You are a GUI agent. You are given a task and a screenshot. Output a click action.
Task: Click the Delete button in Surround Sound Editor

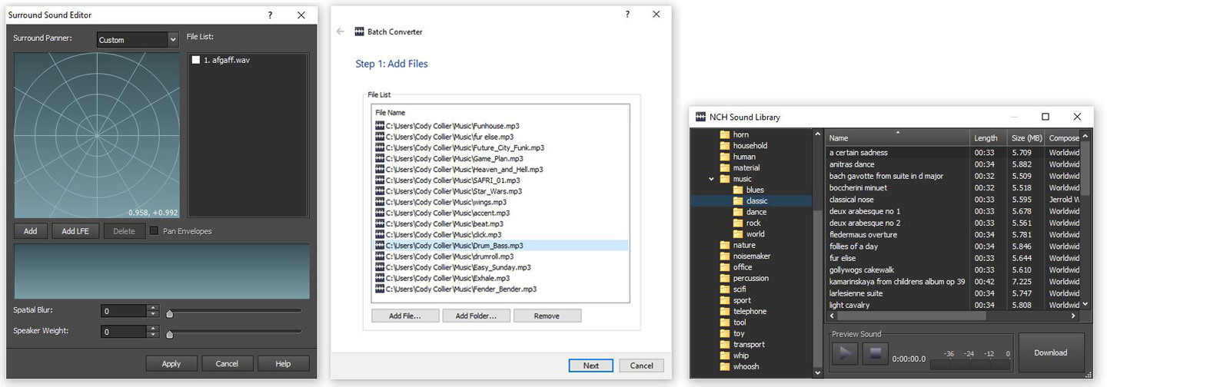[x=124, y=231]
